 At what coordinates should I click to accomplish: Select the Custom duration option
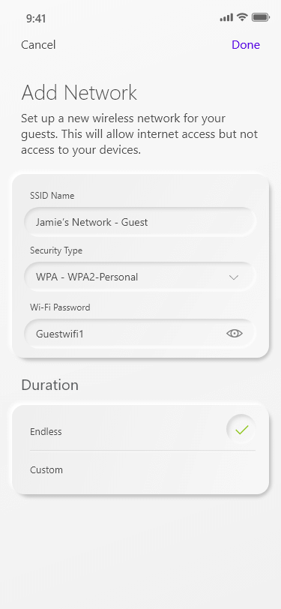click(x=142, y=470)
